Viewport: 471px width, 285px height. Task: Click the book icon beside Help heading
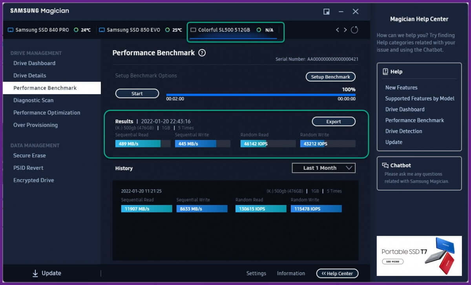[x=385, y=72]
